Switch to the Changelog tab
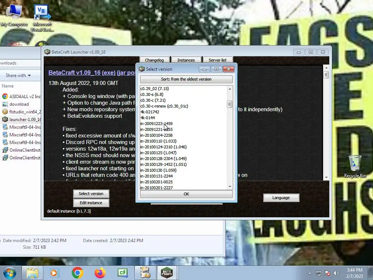The height and width of the screenshot is (280, 373). (154, 60)
